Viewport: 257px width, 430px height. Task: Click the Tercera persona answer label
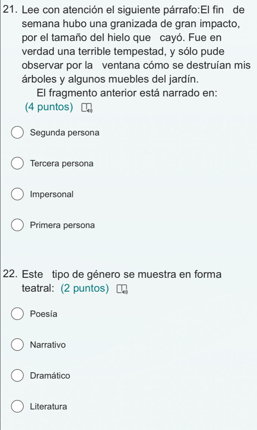[62, 164]
